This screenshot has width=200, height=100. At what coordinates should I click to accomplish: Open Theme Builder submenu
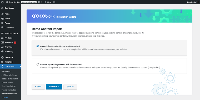(7, 83)
